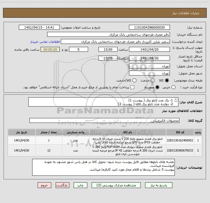Click the شهر محل تحویل field تهران
Viewport: 210px width, 203px height.
[x=149, y=73]
